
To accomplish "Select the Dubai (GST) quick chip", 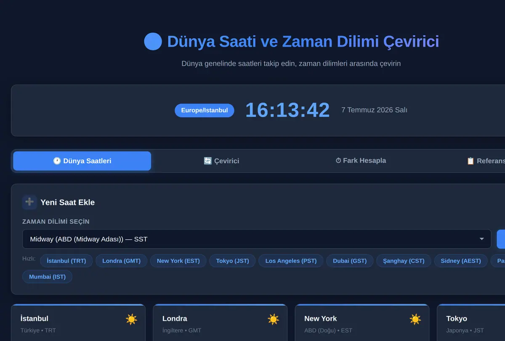I will pyautogui.click(x=350, y=261).
